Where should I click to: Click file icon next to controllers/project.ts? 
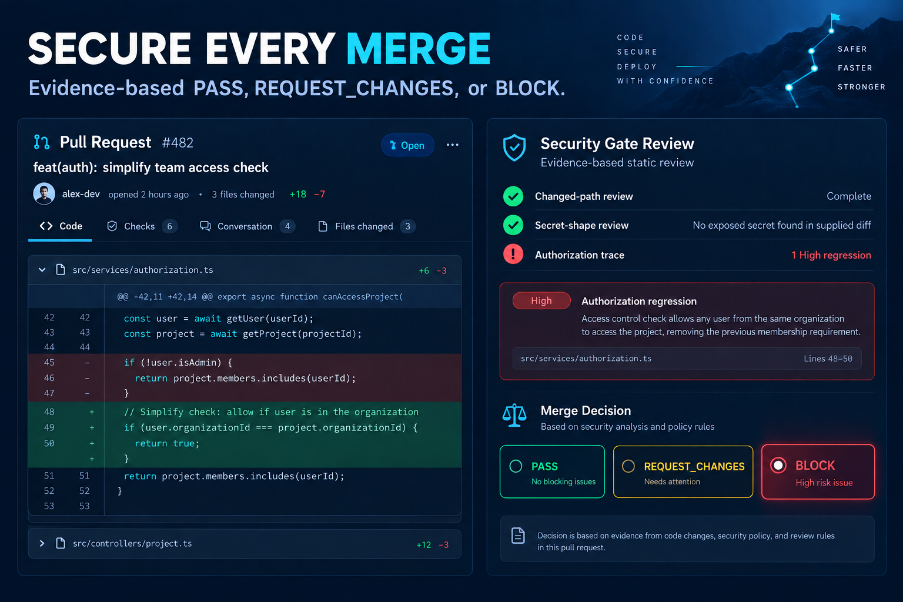[x=60, y=543]
